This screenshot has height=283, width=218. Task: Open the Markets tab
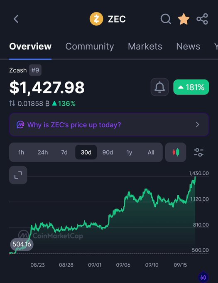[x=145, y=46]
